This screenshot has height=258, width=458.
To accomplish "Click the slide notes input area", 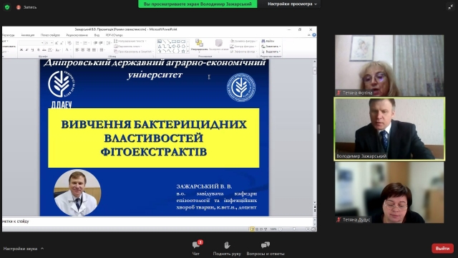I will 157,221.
